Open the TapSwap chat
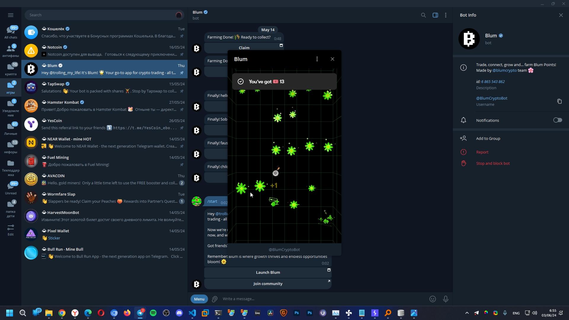This screenshot has height=320, width=569. [x=104, y=87]
